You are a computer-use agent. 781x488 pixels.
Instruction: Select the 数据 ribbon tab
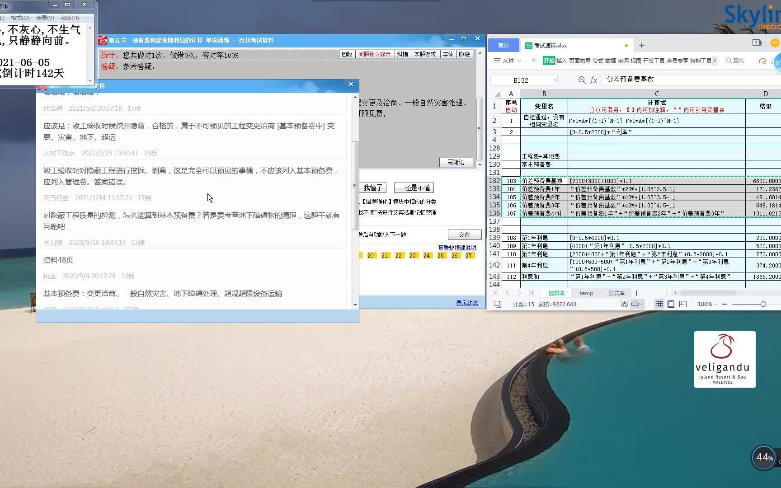[x=610, y=61]
